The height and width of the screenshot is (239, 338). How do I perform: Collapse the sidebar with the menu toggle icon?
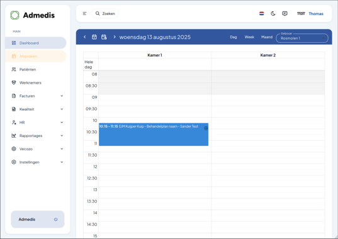pos(84,14)
